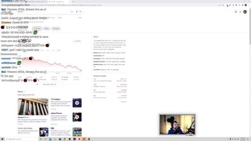Open the Chrome tab search chevron

(x=235, y=2)
